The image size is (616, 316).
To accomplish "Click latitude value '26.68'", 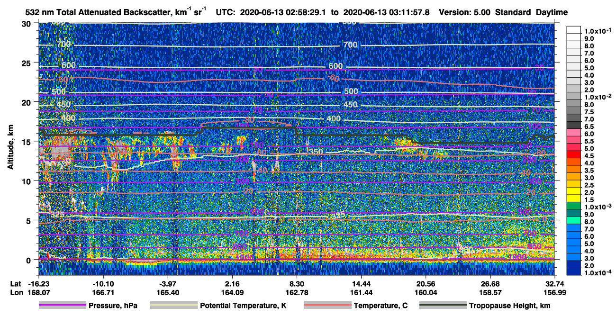I will pyautogui.click(x=490, y=283).
